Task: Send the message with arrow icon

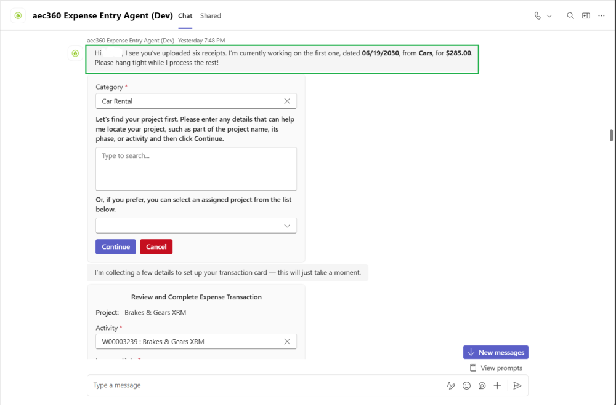Action: tap(517, 385)
